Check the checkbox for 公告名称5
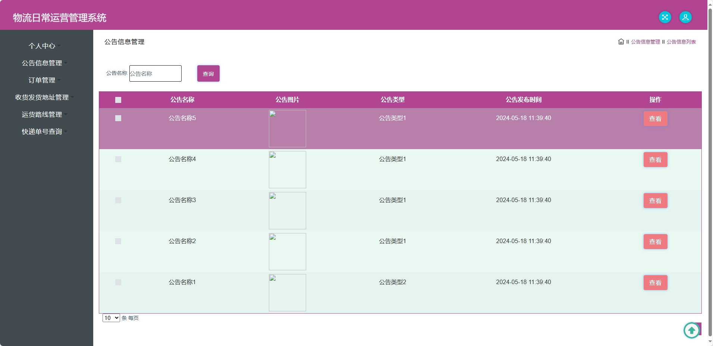The height and width of the screenshot is (346, 713). pos(118,118)
